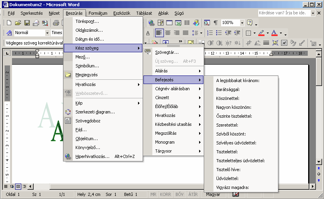Toggle Align Left button
324x199 pixels.
[x=159, y=33]
